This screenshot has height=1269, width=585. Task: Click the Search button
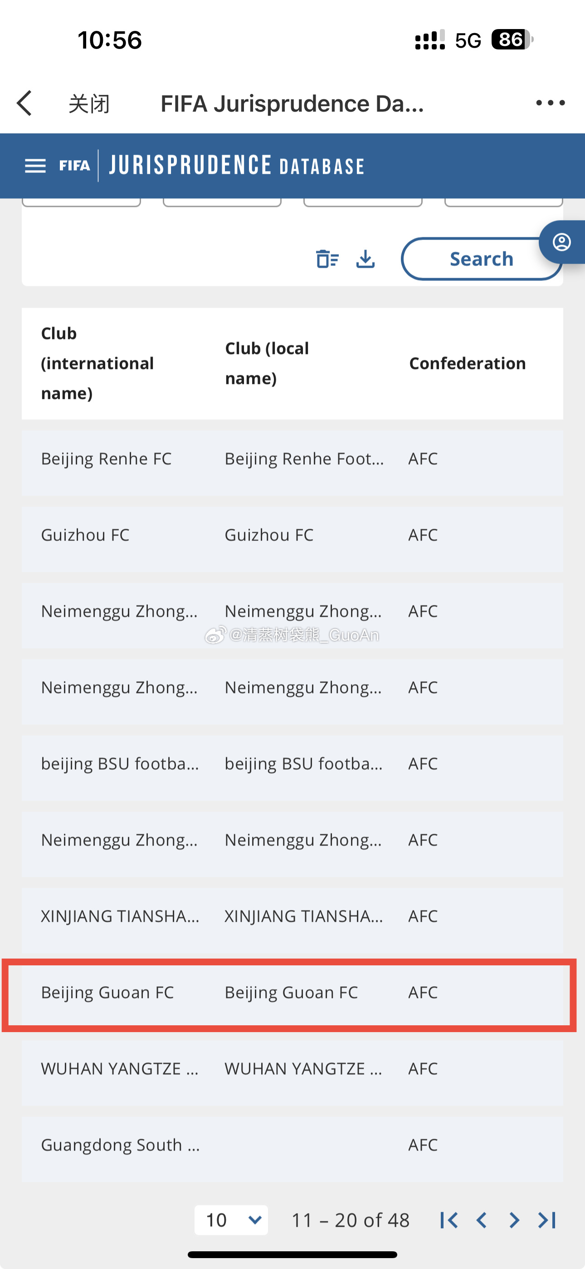point(482,259)
